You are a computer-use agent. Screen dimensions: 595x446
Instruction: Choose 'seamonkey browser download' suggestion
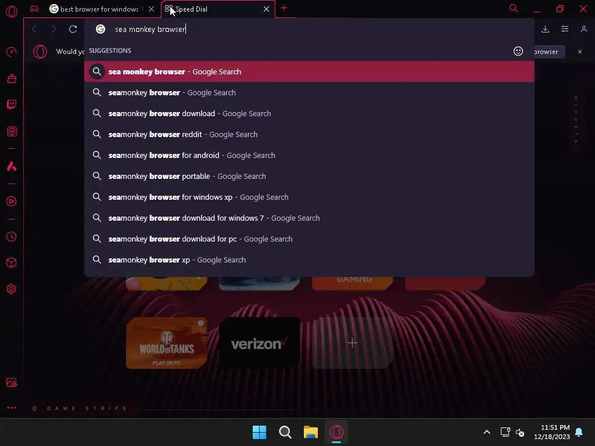tap(309, 113)
